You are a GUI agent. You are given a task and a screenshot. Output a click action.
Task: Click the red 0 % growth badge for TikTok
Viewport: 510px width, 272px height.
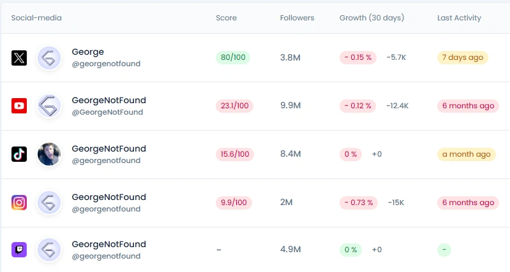tap(350, 154)
